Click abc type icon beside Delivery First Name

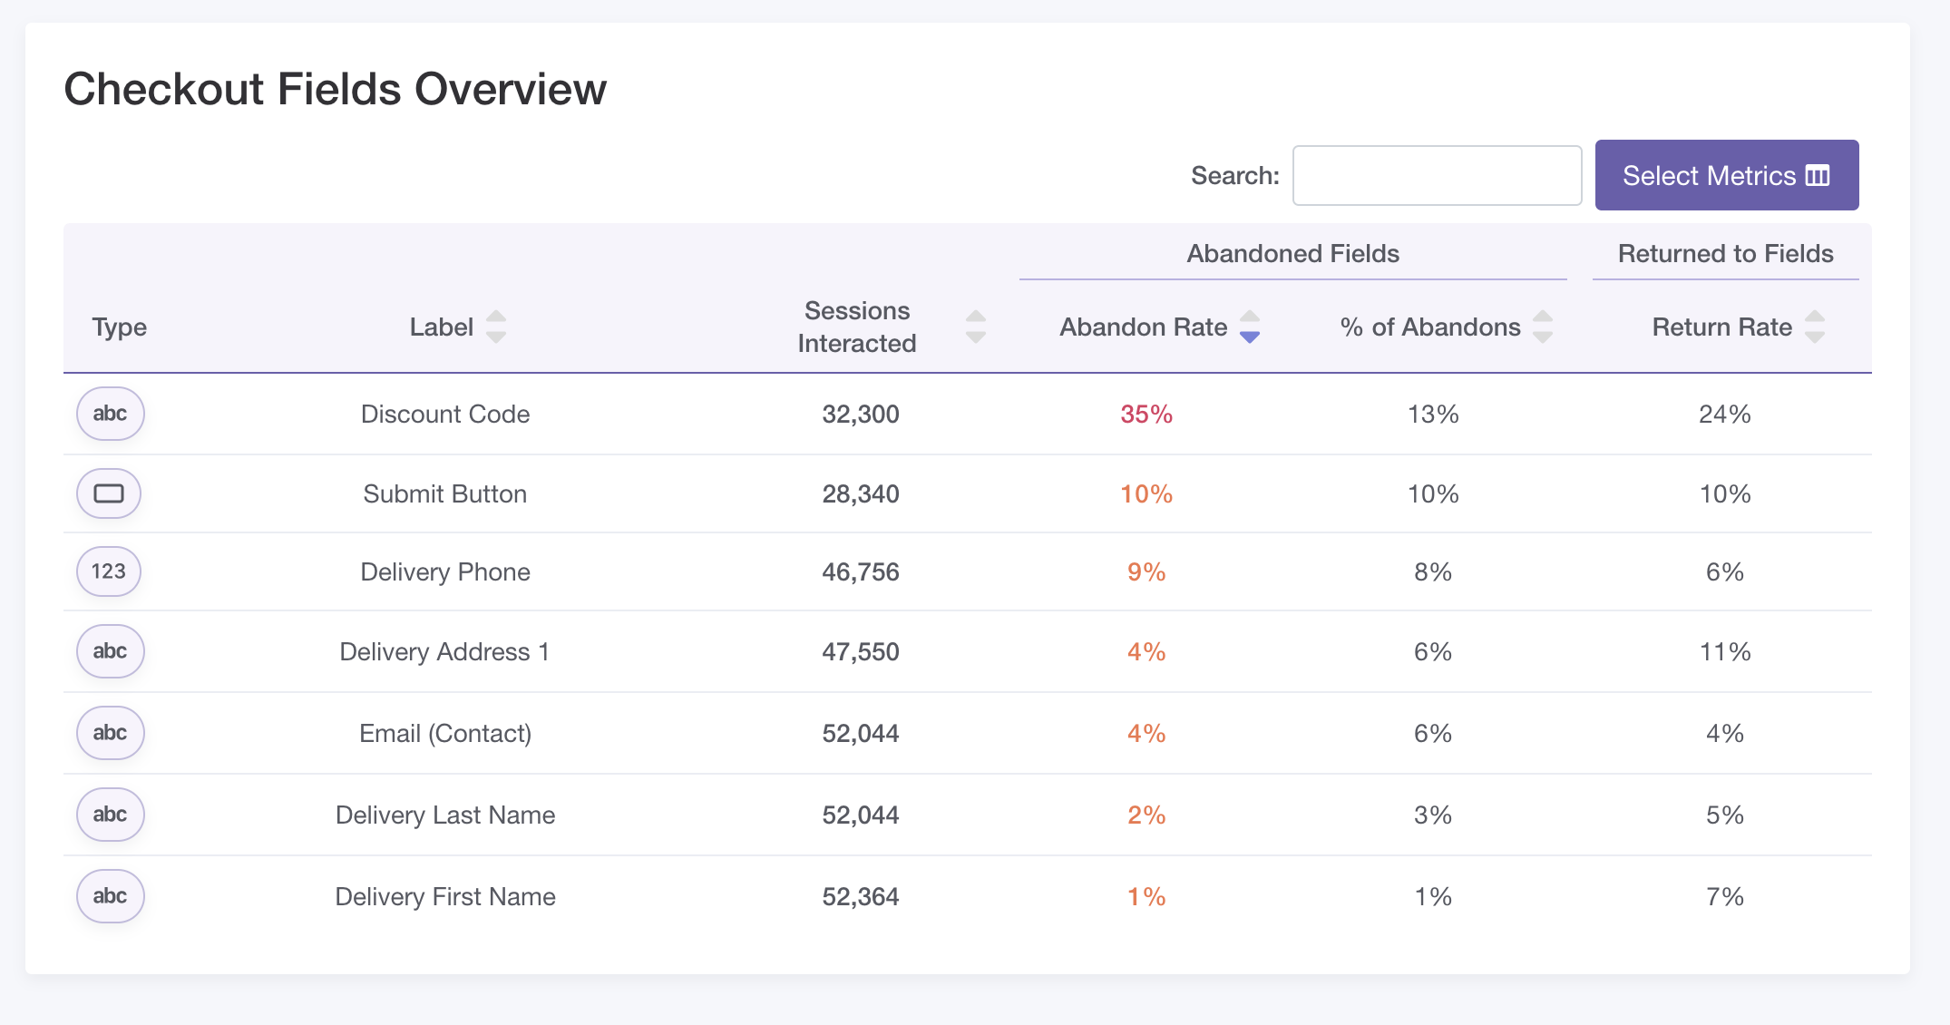(x=110, y=896)
